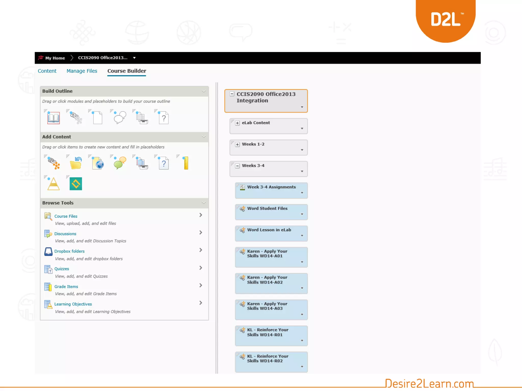
Task: Click the orange chain link icon in Add Content
Action: click(54, 163)
